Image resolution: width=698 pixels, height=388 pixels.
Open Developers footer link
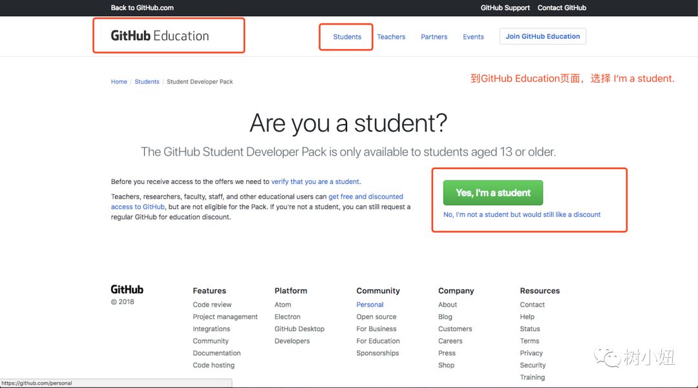pyautogui.click(x=292, y=341)
